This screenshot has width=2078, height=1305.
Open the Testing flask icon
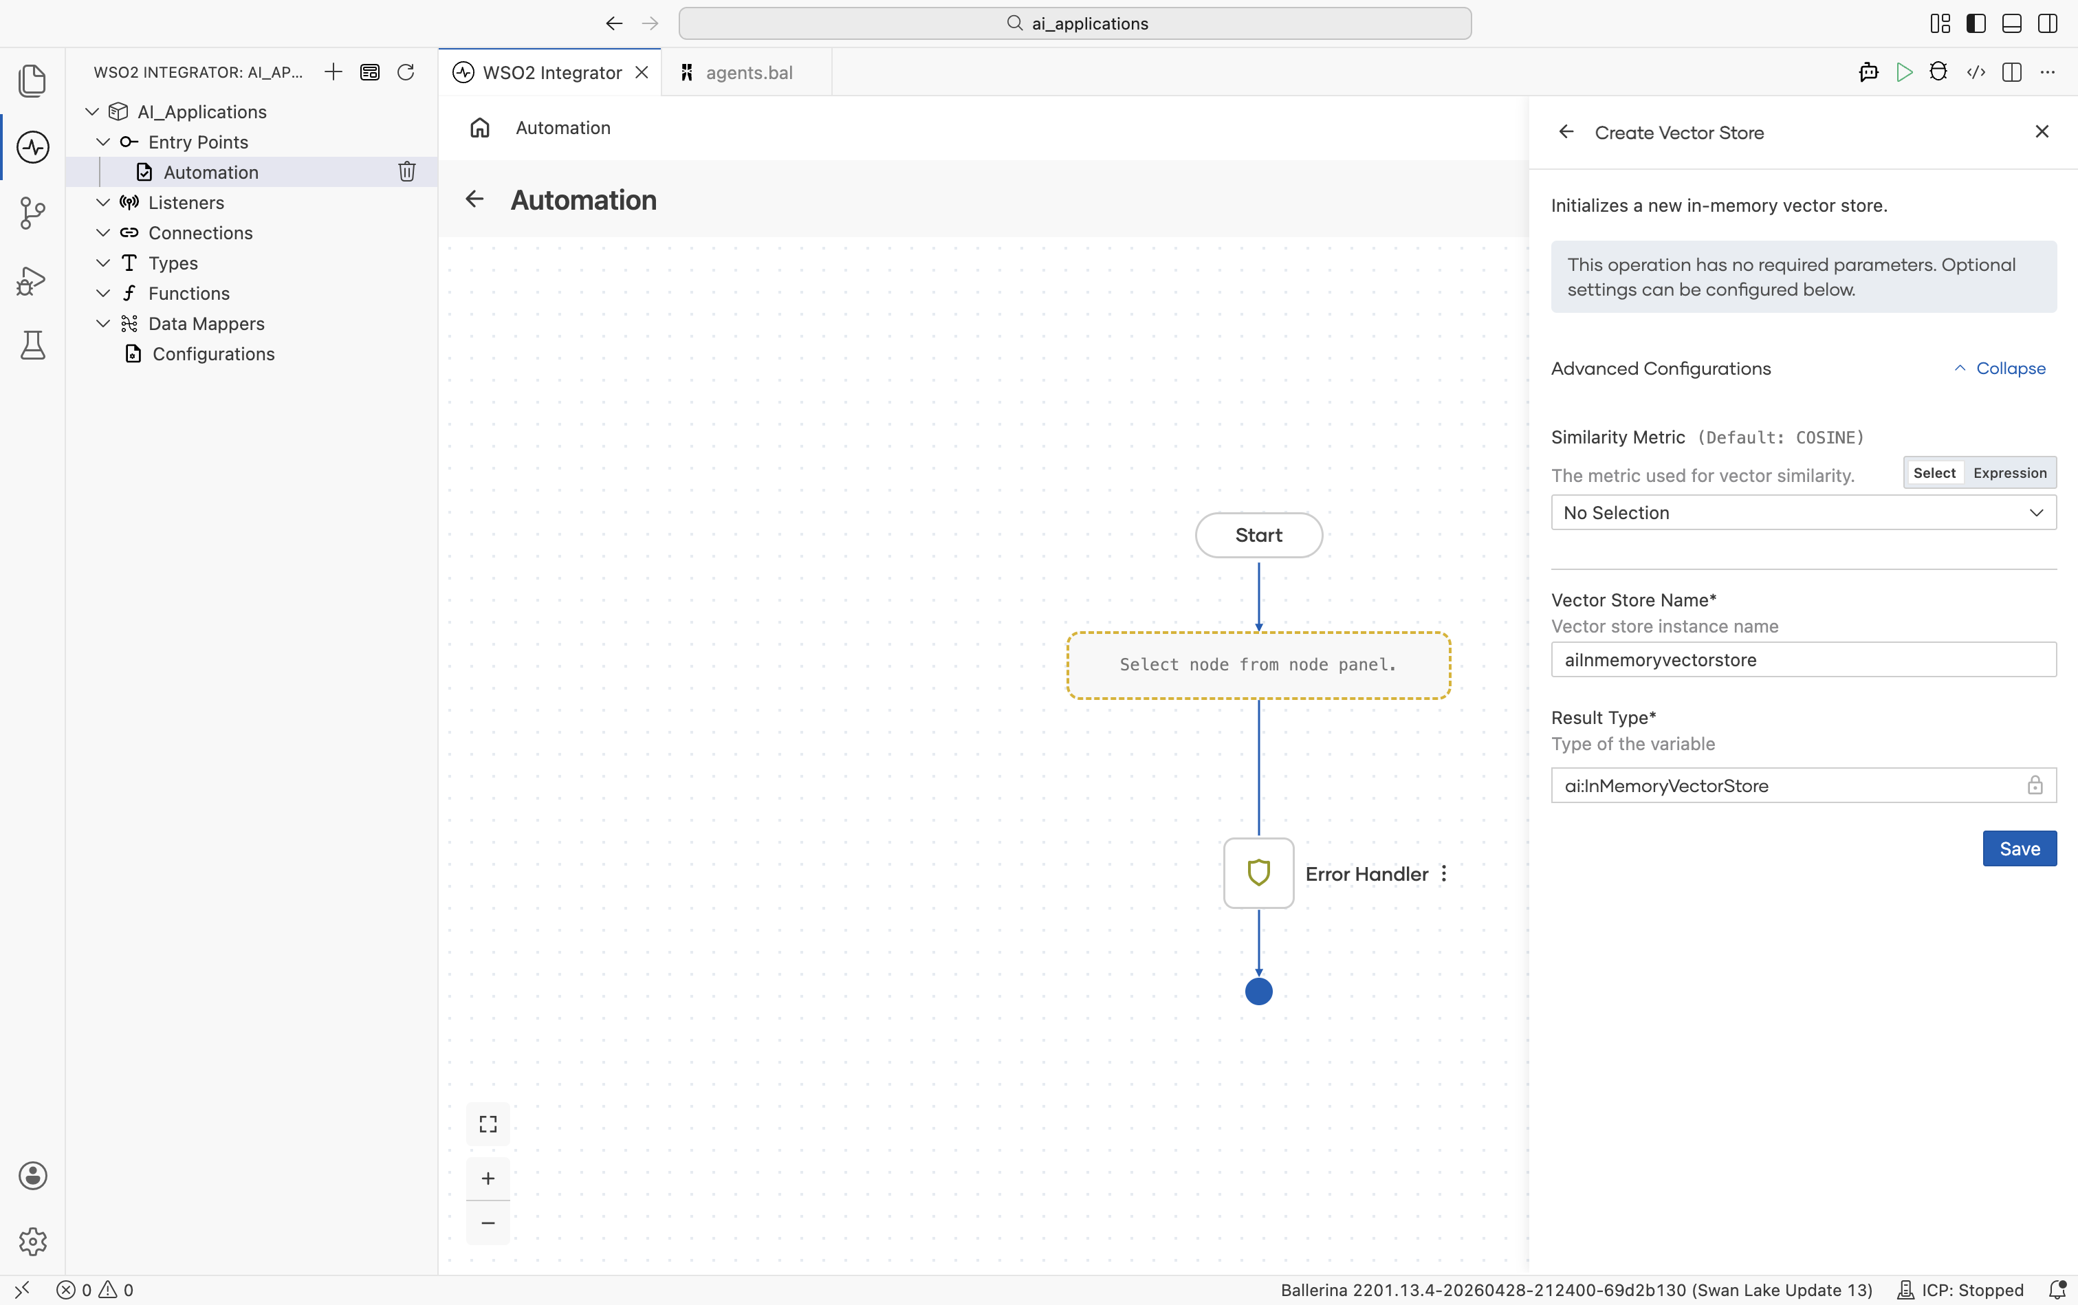tap(33, 345)
